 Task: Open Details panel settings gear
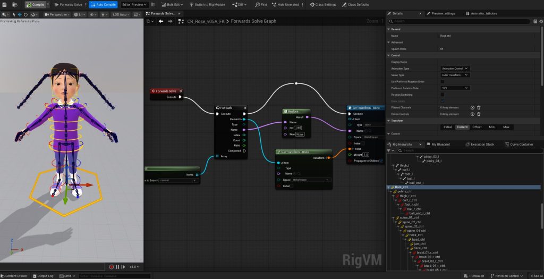pyautogui.click(x=540, y=21)
